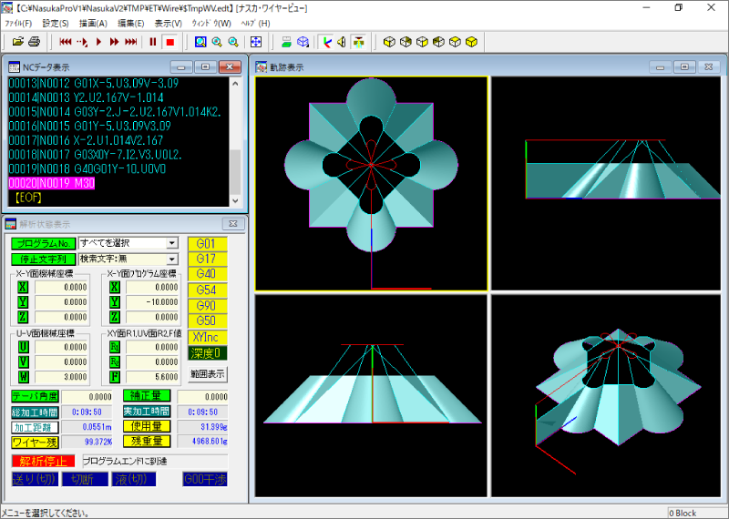
Task: Open the 設定(S) menu
Action: point(56,24)
